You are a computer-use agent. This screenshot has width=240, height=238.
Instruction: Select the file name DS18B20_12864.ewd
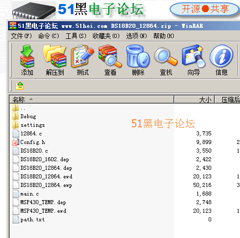[x=46, y=176]
